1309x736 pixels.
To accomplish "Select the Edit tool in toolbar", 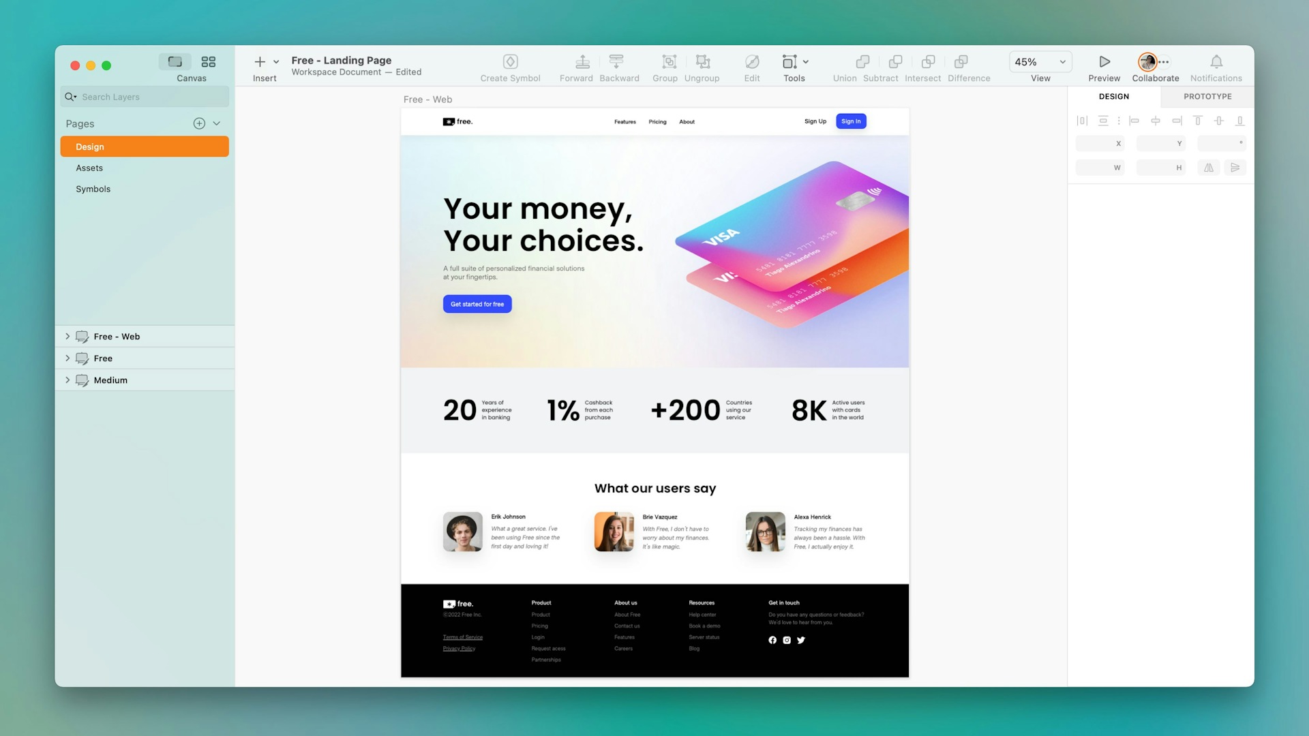I will coord(751,67).
